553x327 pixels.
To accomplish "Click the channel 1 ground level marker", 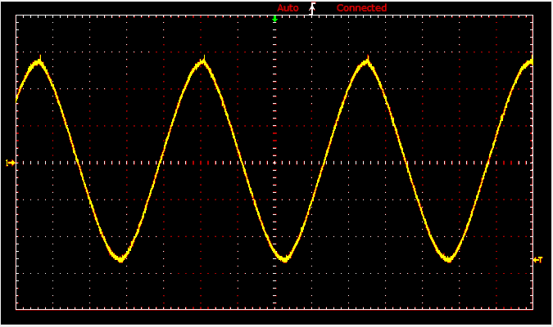I will pos(11,163).
